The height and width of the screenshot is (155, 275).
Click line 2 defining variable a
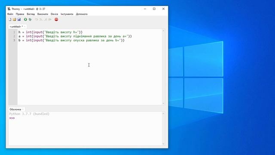[x=75, y=36]
